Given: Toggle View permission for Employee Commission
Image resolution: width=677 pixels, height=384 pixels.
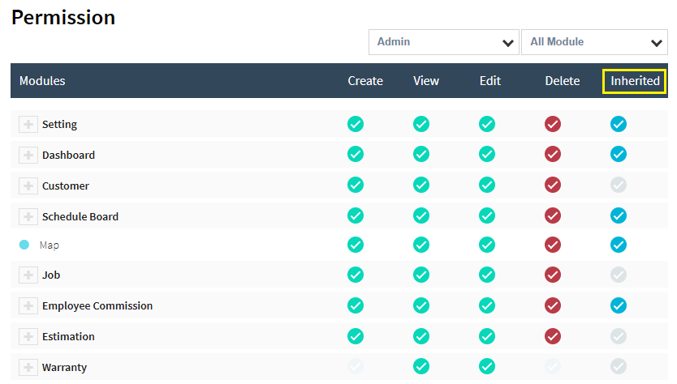Looking at the screenshot, I should click(421, 305).
